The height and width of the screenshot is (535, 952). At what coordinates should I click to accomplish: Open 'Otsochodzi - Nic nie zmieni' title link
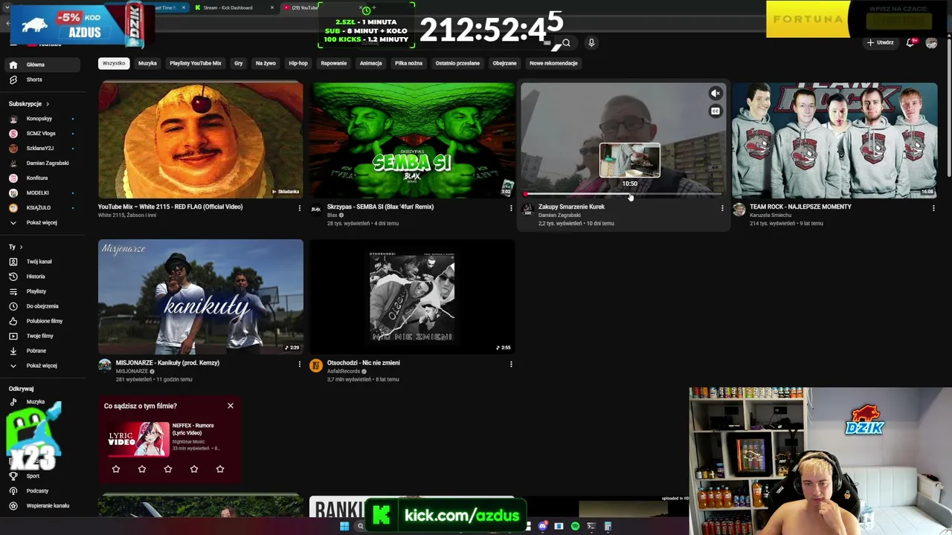[364, 363]
